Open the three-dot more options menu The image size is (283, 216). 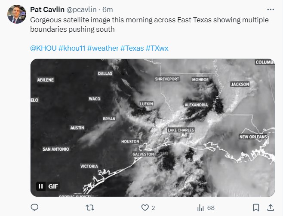(270, 9)
